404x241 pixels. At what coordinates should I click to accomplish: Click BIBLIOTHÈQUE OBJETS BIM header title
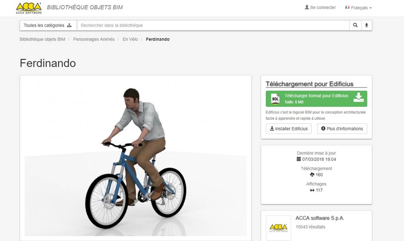(85, 7)
